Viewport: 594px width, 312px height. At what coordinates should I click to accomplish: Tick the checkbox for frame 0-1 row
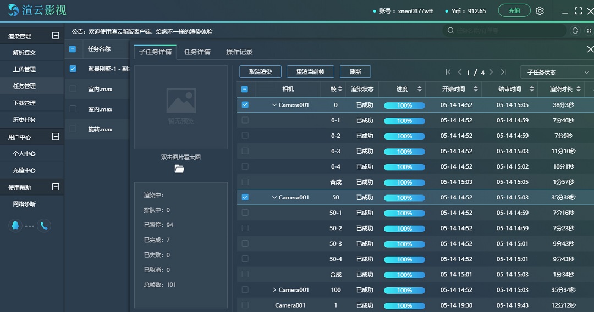245,120
